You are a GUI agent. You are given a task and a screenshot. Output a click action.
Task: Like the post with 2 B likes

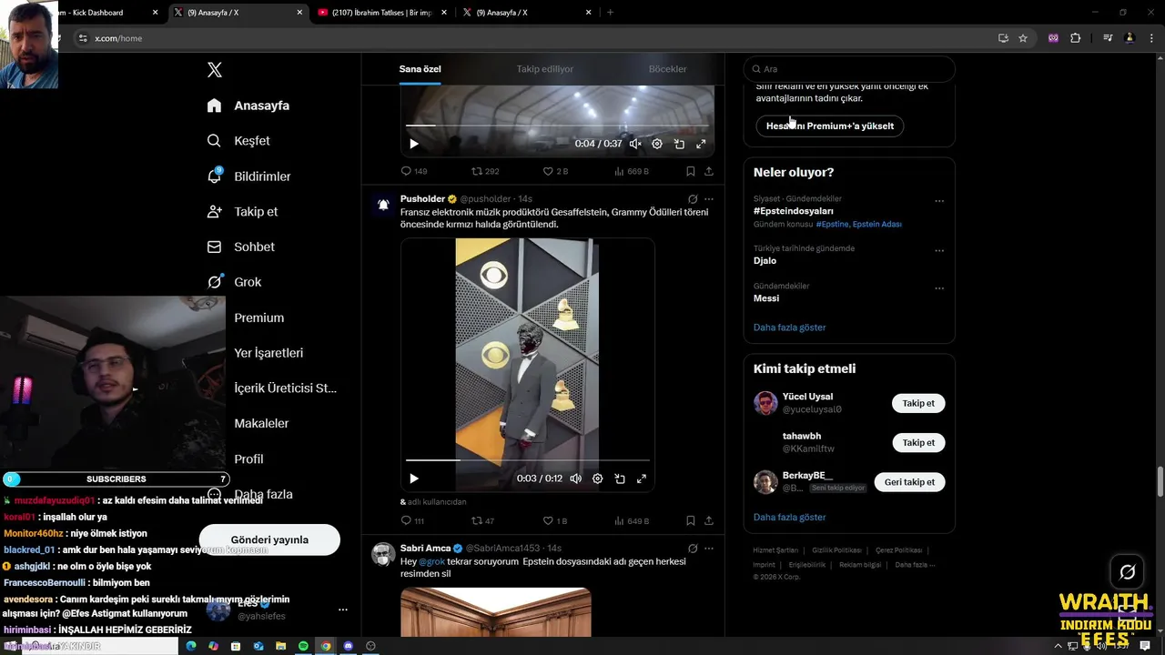point(555,171)
